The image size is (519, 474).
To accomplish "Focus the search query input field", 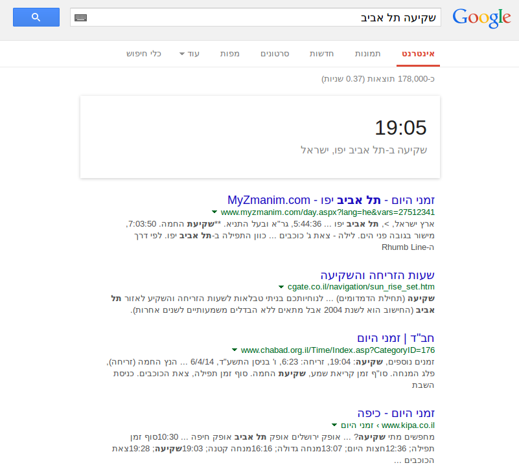I will pos(255,17).
